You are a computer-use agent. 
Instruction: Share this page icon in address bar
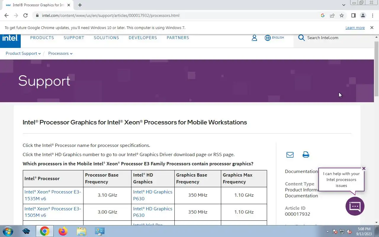[x=332, y=15]
